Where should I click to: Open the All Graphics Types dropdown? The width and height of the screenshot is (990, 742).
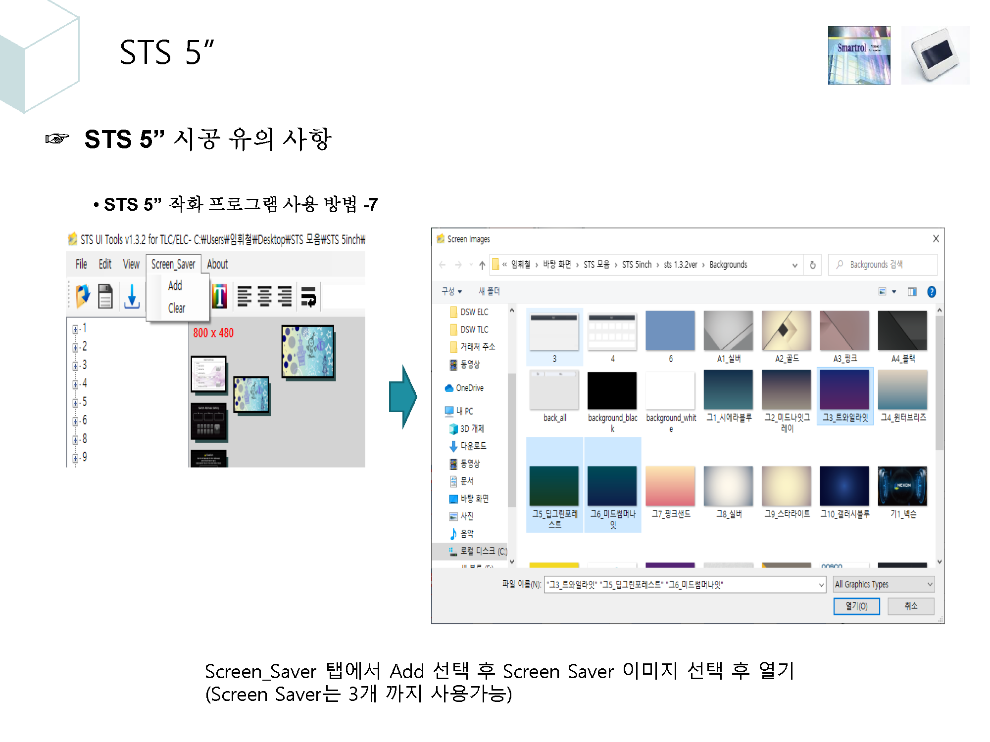click(883, 584)
